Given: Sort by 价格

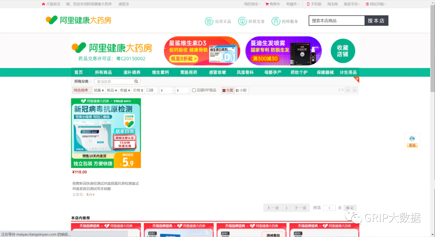Looking at the screenshot, I should coord(138,90).
